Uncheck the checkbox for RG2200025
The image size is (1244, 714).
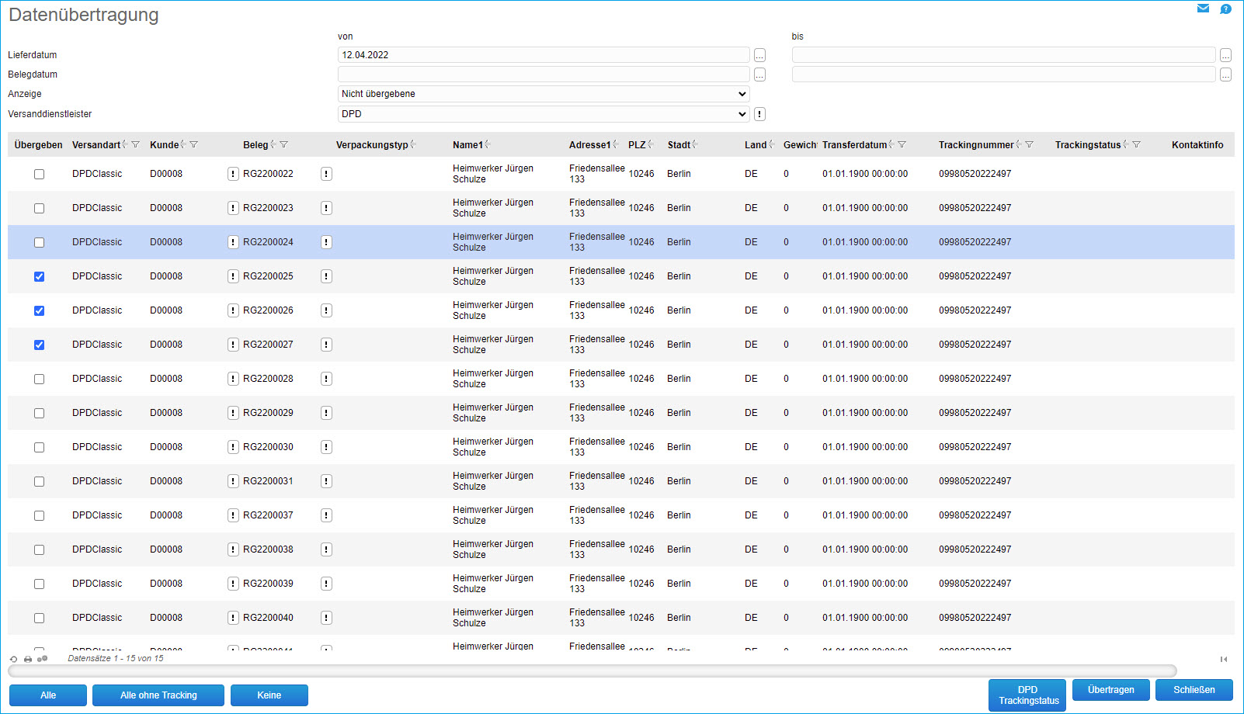pyautogui.click(x=39, y=276)
